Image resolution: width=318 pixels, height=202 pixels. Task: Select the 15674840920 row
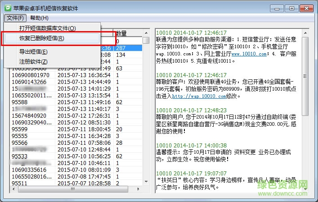point(76,115)
